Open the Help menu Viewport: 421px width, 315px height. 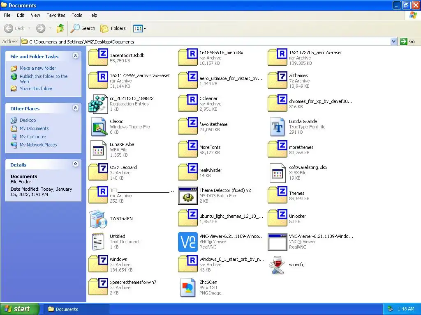coord(93,15)
